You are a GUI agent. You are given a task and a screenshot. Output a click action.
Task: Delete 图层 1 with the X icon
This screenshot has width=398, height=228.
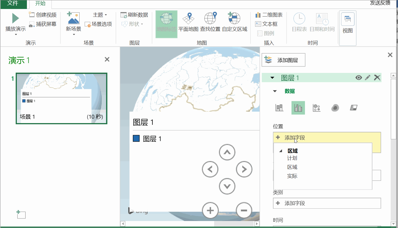click(x=377, y=78)
